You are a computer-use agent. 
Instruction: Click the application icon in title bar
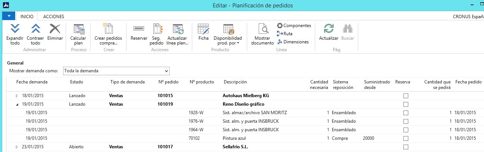click(x=7, y=5)
